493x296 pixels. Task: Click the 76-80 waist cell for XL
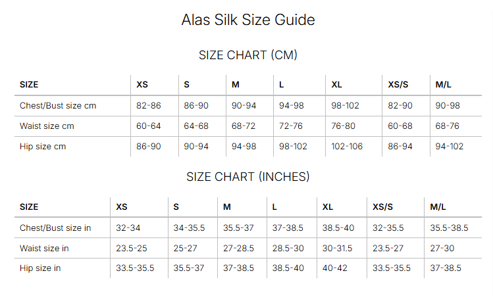click(343, 126)
